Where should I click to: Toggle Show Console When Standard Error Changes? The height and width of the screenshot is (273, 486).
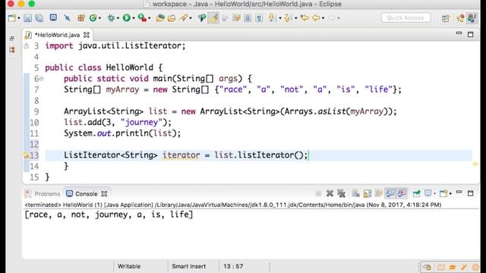pos(402,193)
